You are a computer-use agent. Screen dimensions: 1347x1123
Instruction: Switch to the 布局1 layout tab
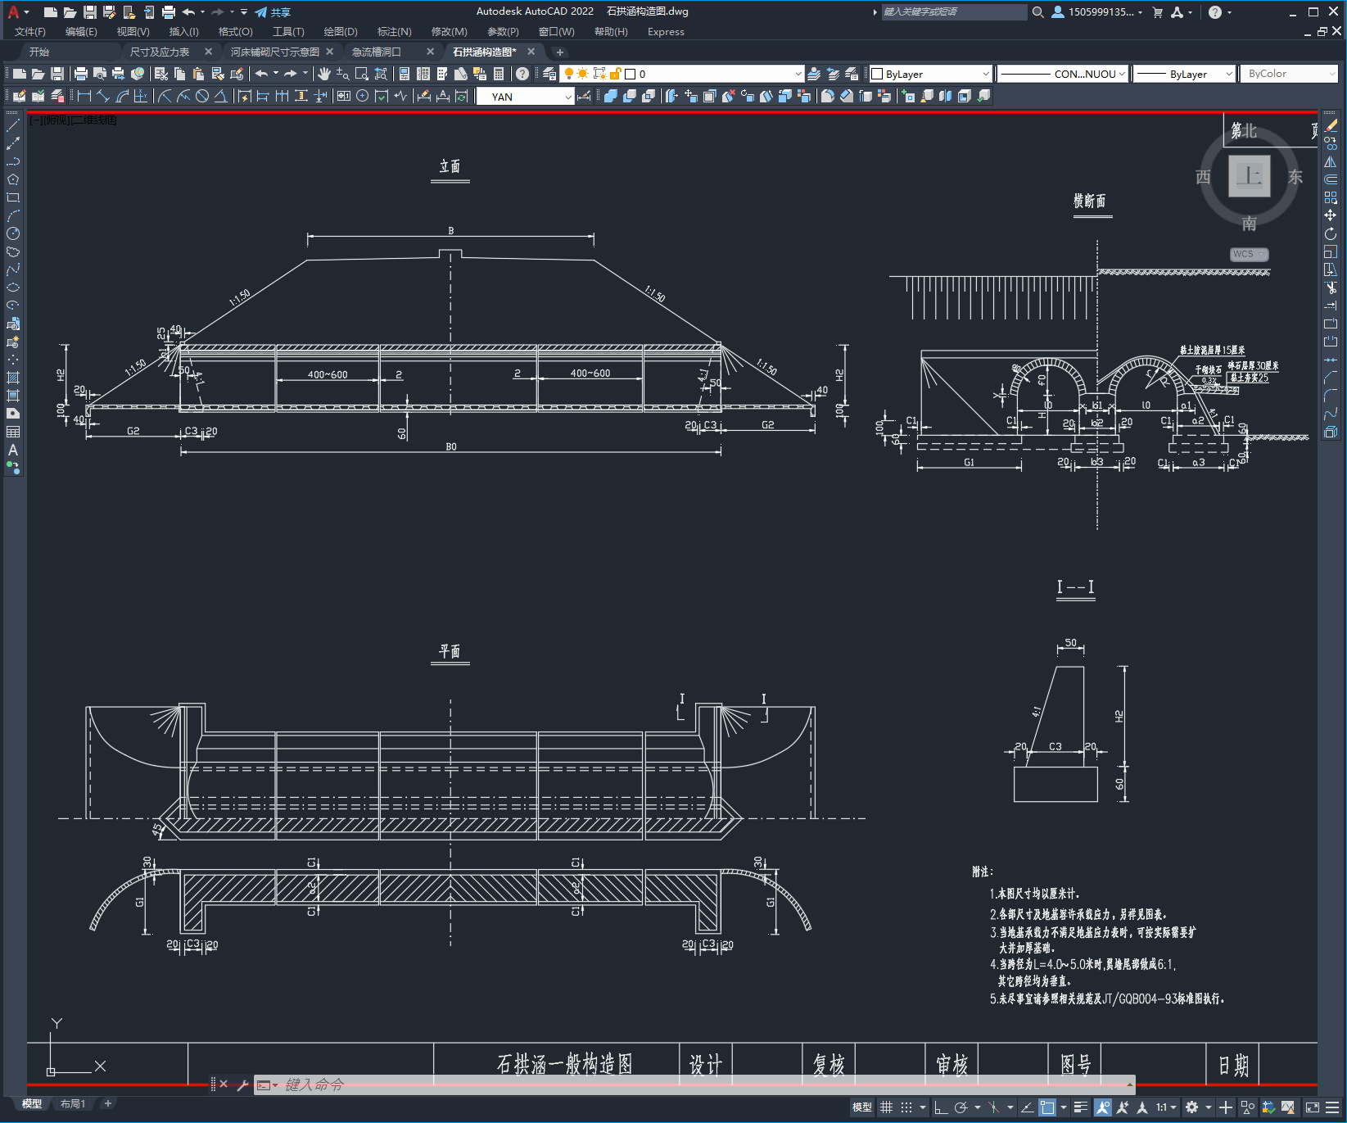tap(72, 1104)
